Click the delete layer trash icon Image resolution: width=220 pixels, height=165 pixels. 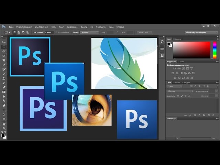pos(213,115)
